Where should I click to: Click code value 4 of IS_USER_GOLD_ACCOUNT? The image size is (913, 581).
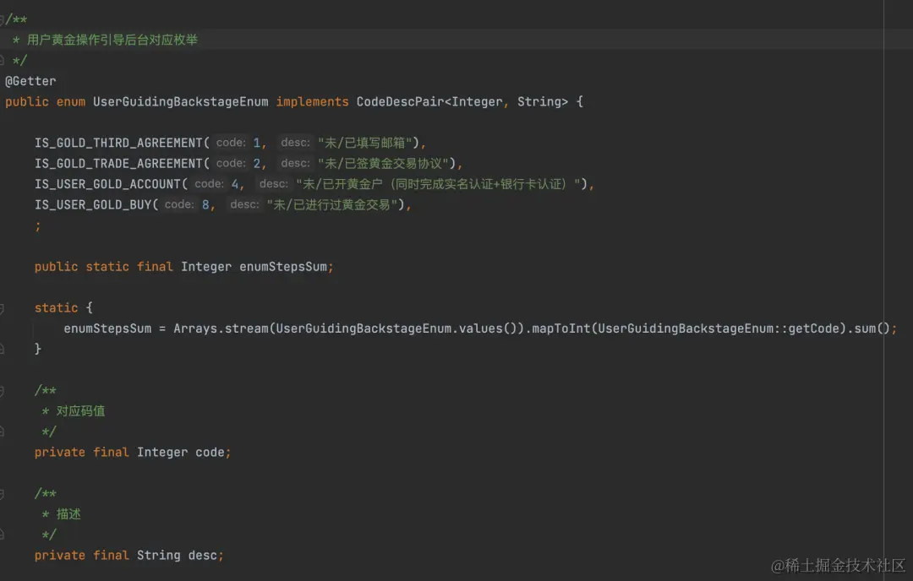coord(235,184)
